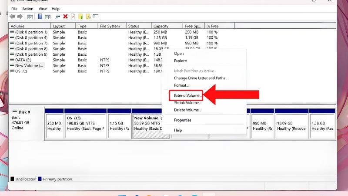Sort list by File System column header

(112, 26)
